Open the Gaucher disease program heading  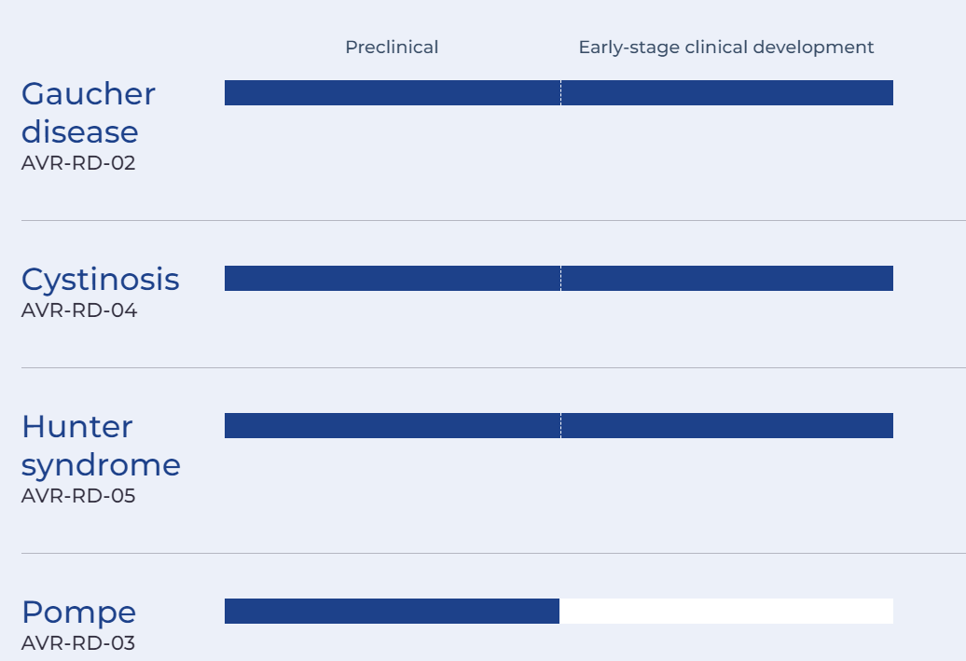pos(88,113)
